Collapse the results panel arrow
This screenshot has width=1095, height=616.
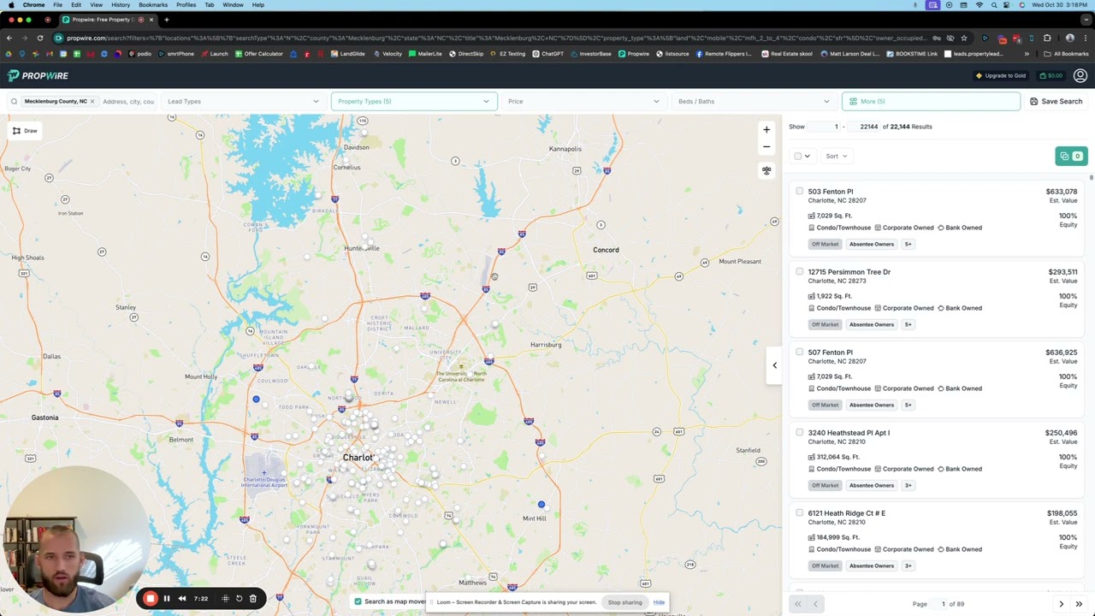pos(774,365)
